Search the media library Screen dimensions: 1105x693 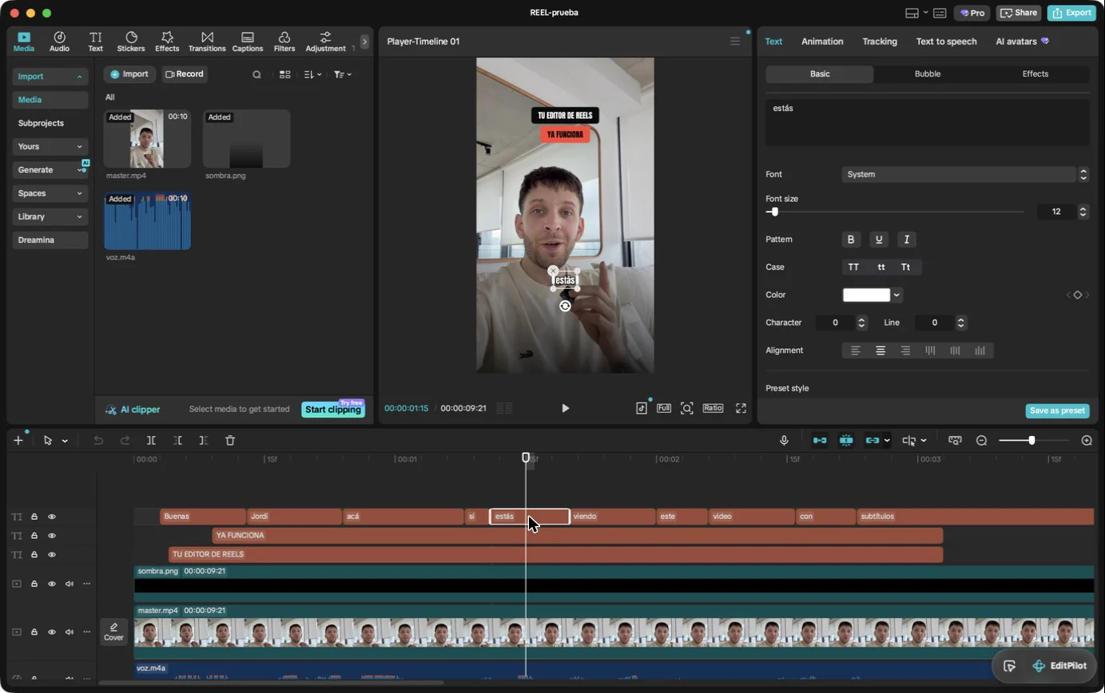[256, 74]
